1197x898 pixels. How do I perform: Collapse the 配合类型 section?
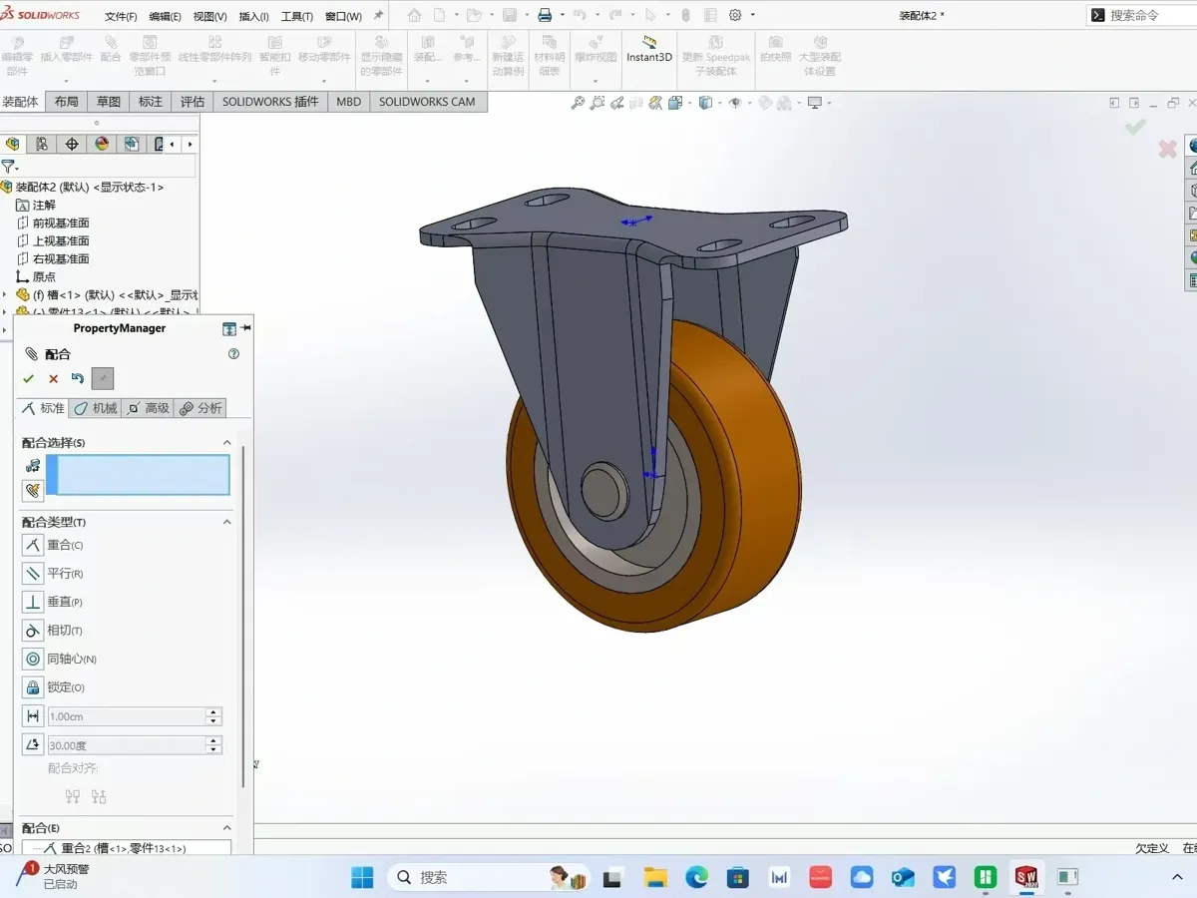coord(226,522)
